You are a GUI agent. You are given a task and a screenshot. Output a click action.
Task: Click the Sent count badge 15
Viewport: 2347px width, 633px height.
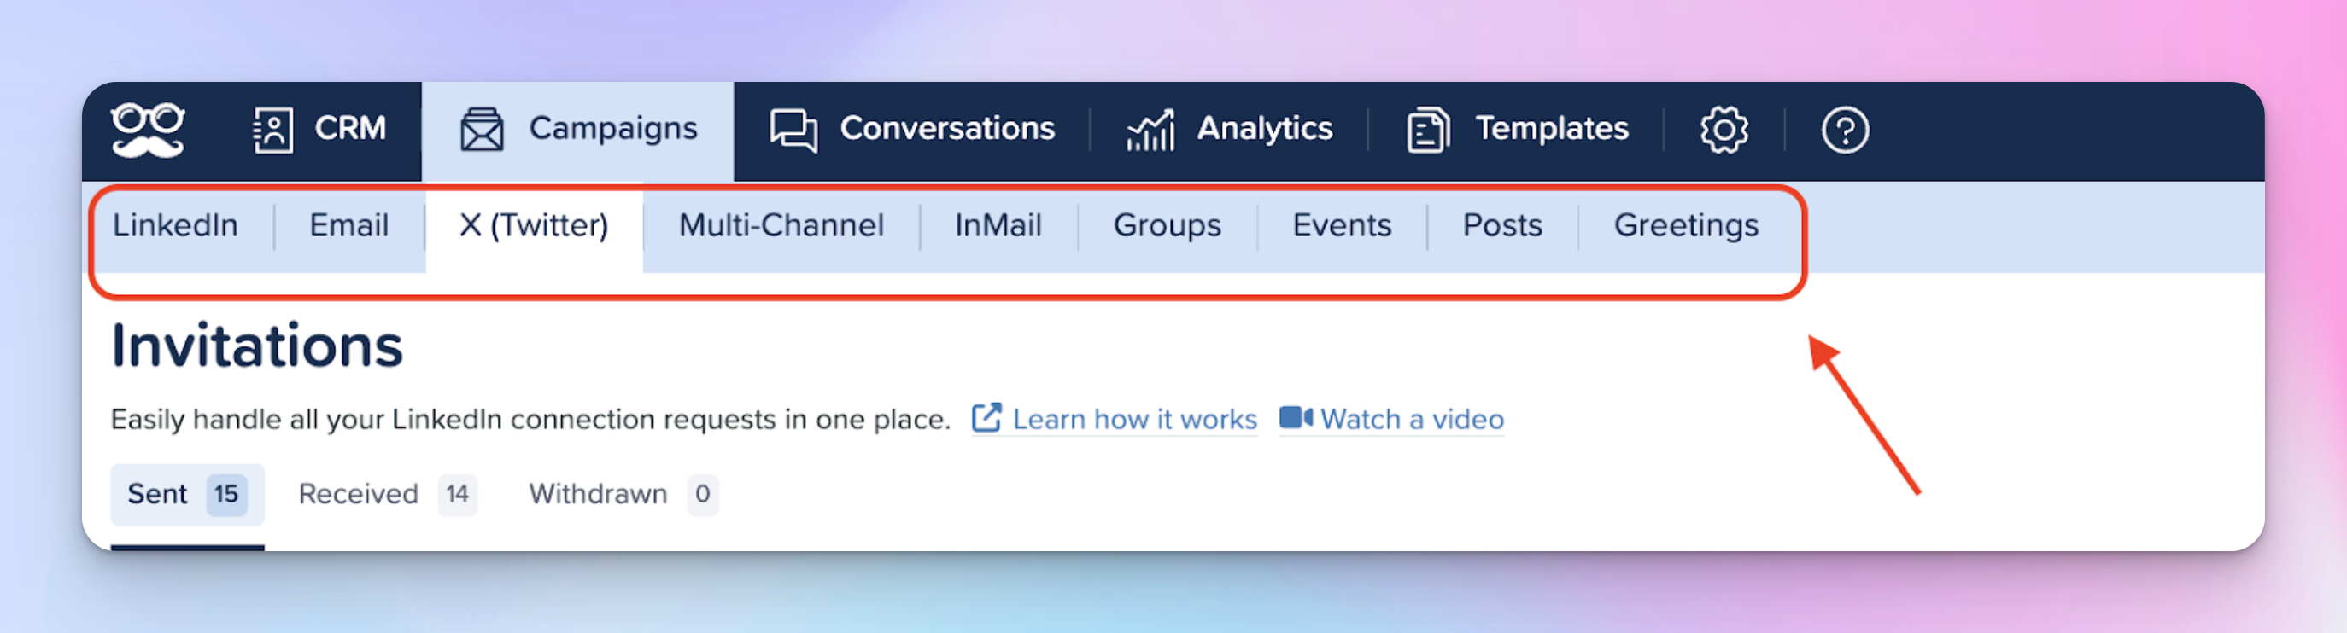(226, 494)
